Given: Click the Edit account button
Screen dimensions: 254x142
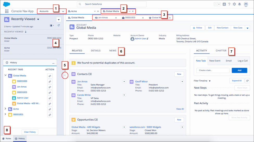Looking at the screenshot, I should 210,28.
